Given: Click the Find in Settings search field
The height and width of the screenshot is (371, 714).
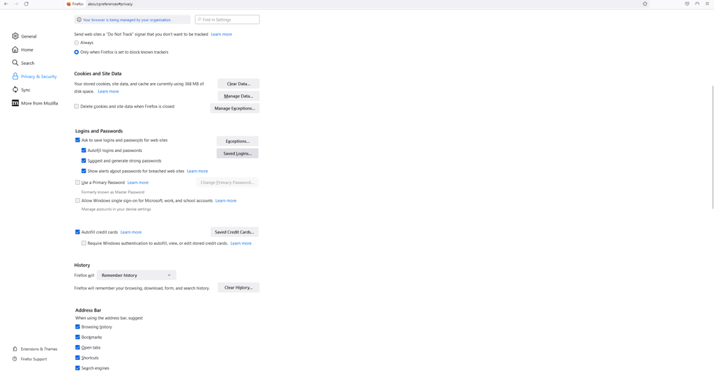Looking at the screenshot, I should (x=227, y=20).
